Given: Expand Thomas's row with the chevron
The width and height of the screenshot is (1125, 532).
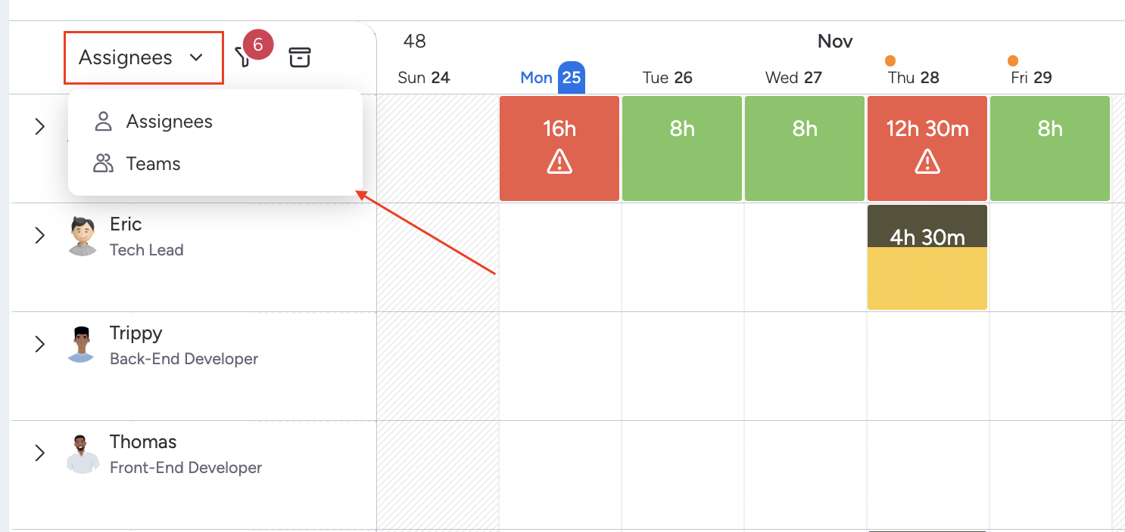Looking at the screenshot, I should click(x=40, y=453).
